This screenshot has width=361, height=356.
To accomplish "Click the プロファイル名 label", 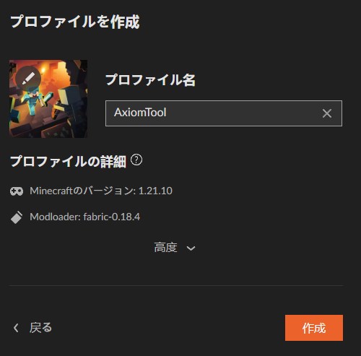I will point(150,79).
